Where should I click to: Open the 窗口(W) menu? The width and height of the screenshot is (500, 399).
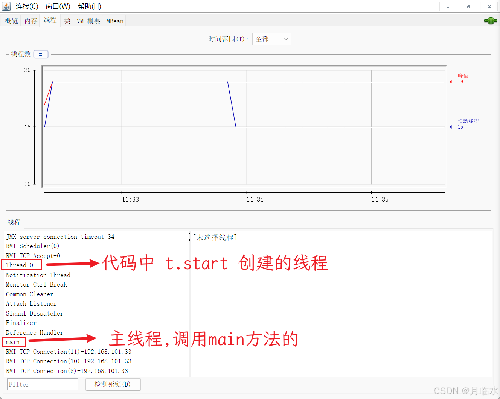(x=58, y=6)
